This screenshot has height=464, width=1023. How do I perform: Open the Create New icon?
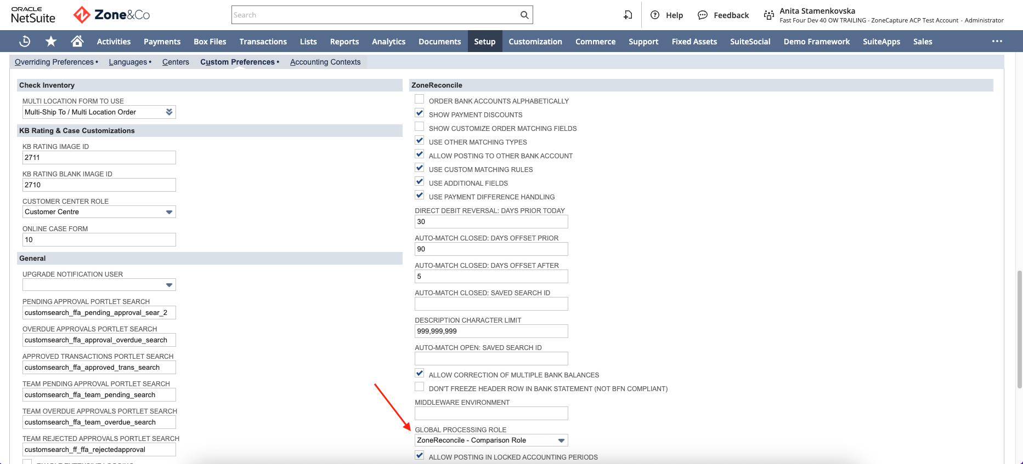pos(628,15)
